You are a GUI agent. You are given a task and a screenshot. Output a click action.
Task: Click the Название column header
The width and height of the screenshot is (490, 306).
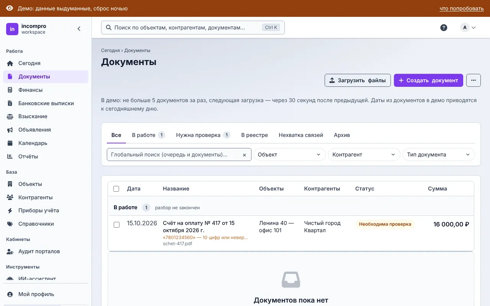(x=176, y=189)
